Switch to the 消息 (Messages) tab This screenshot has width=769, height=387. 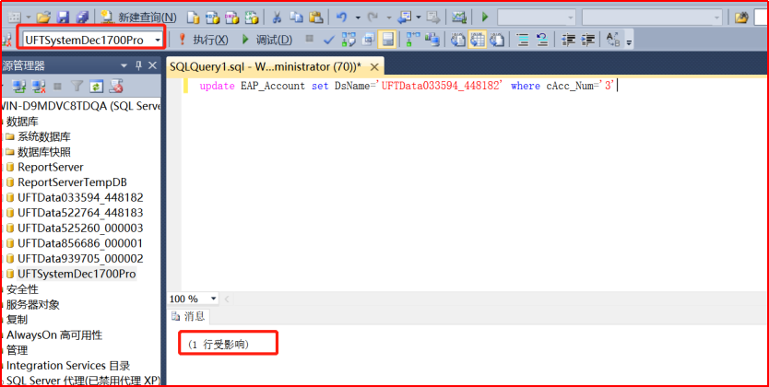pos(189,316)
